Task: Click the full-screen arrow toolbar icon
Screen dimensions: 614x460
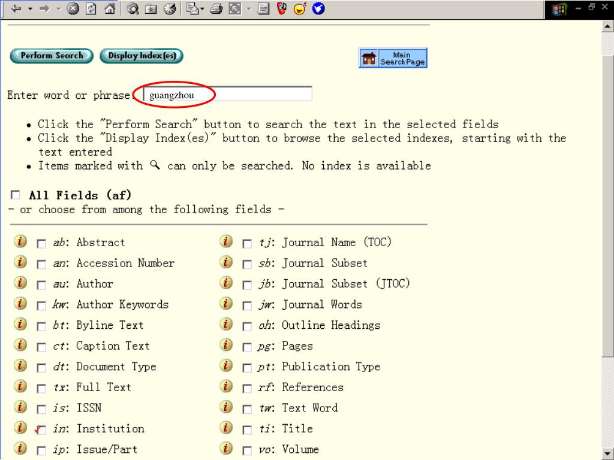Action: click(x=235, y=8)
